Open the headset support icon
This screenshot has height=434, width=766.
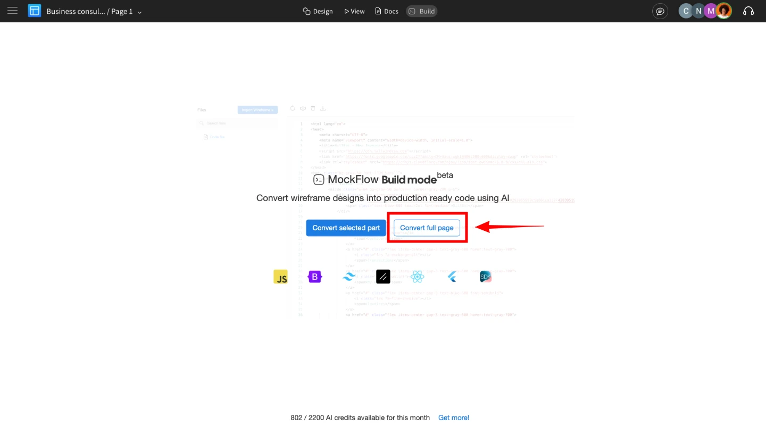748,11
